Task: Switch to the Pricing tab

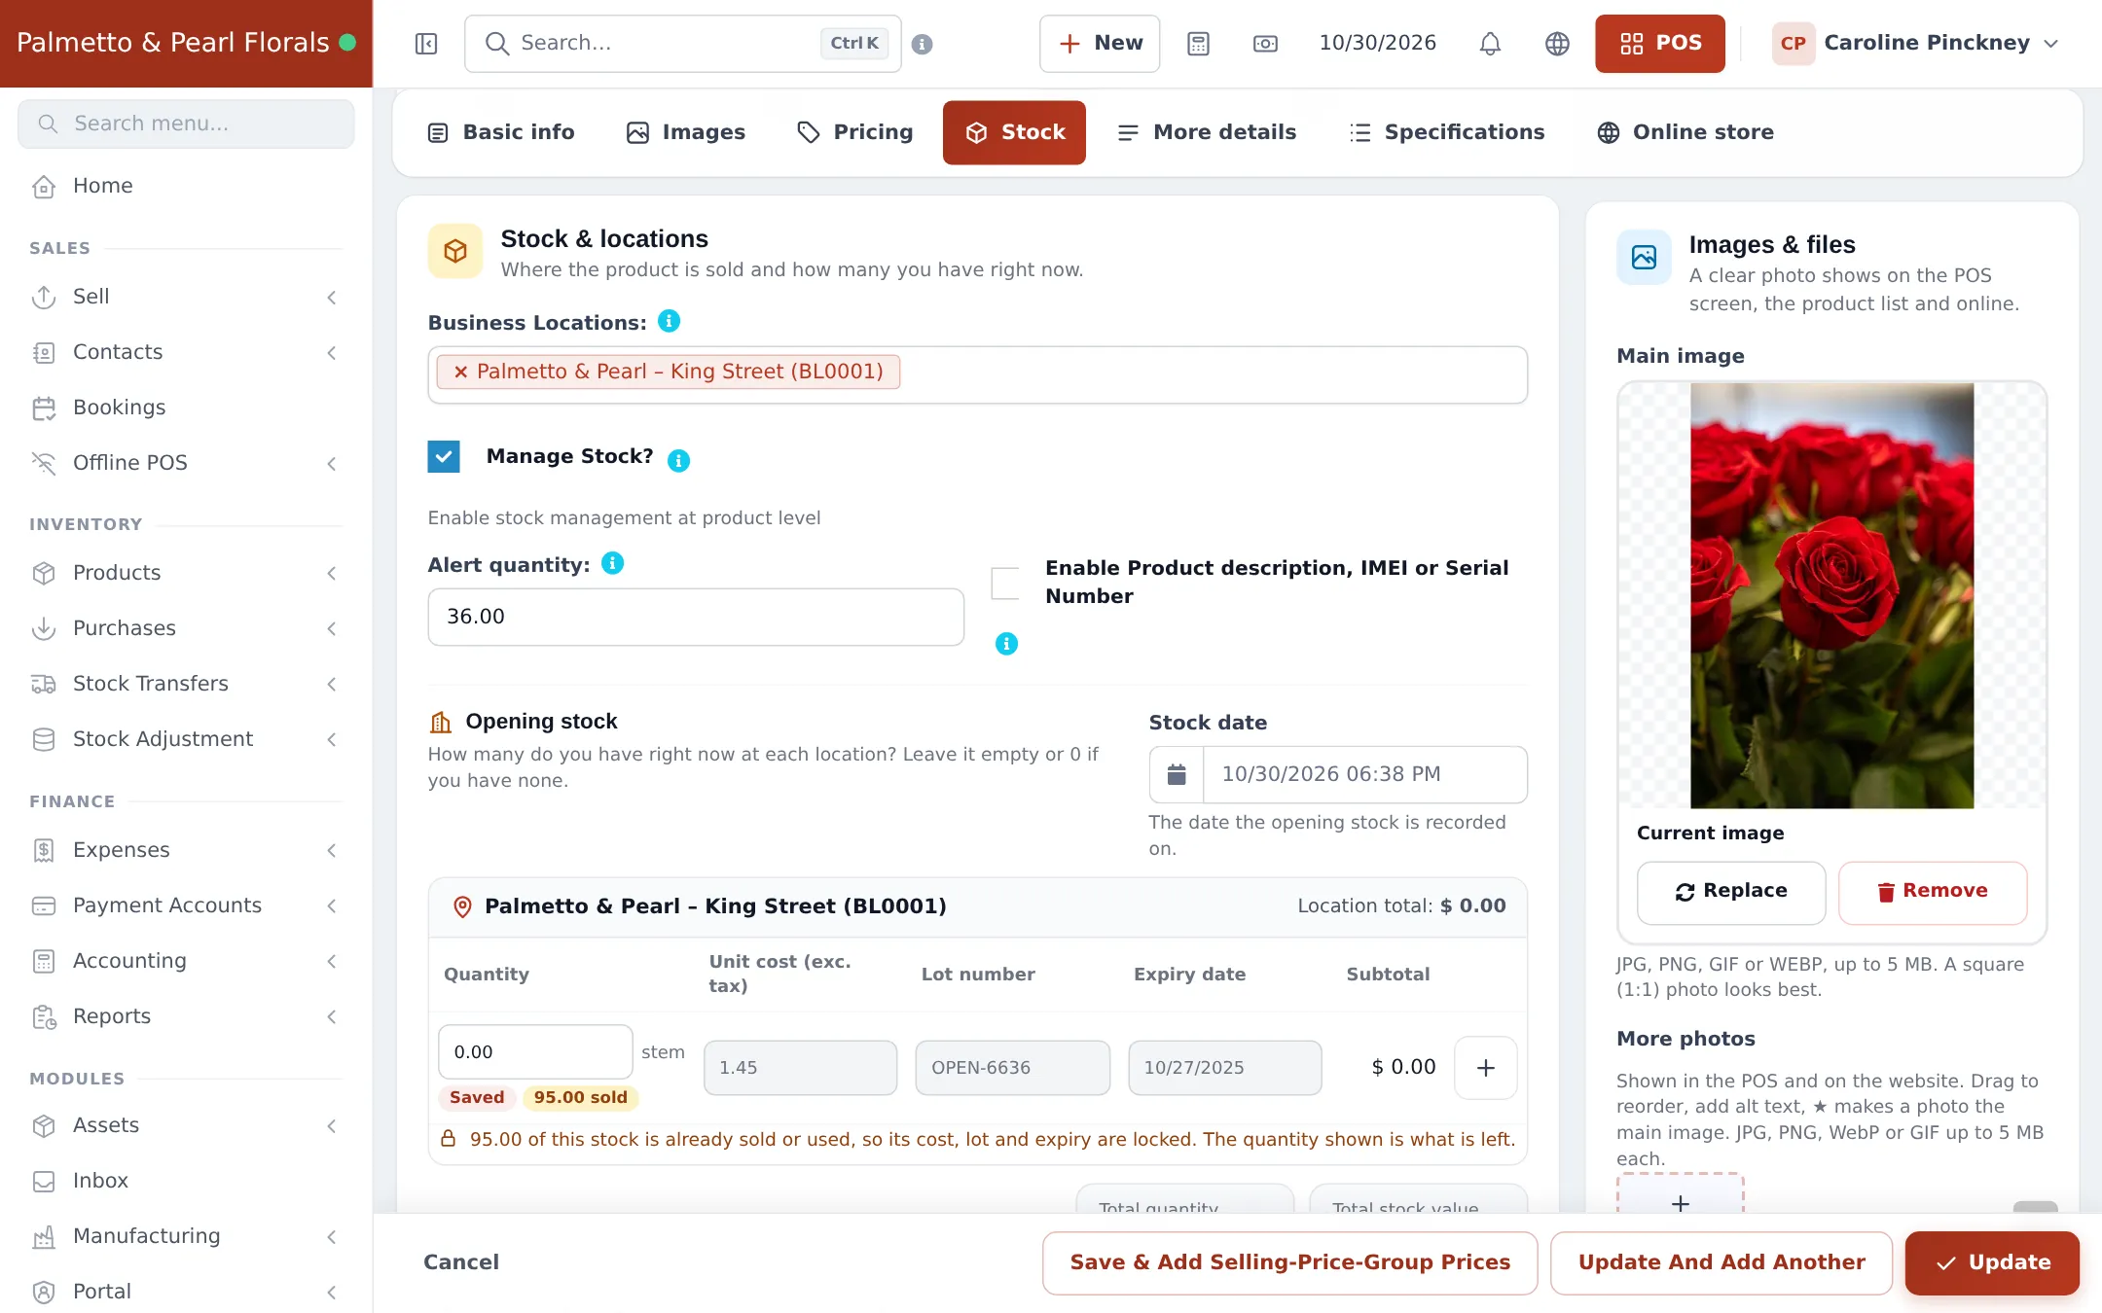Action: tap(855, 132)
